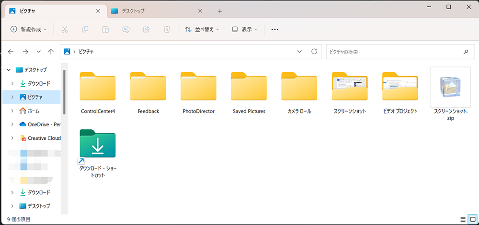Open the 並べ替え sort dropdown
Viewport: 479px width, 225px height.
[x=202, y=29]
